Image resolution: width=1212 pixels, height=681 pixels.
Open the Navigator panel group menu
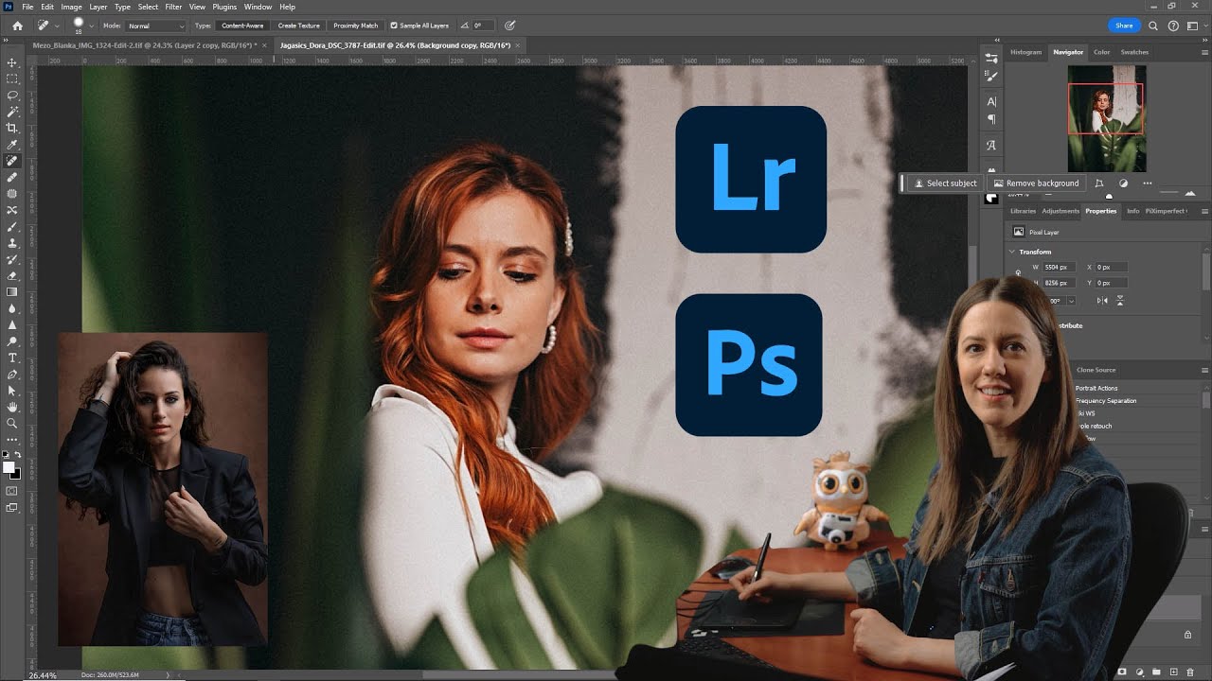click(x=1204, y=52)
